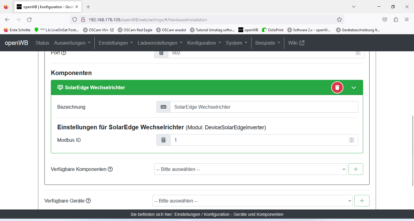Open the OSCam anadol bookmark

click(x=171, y=30)
